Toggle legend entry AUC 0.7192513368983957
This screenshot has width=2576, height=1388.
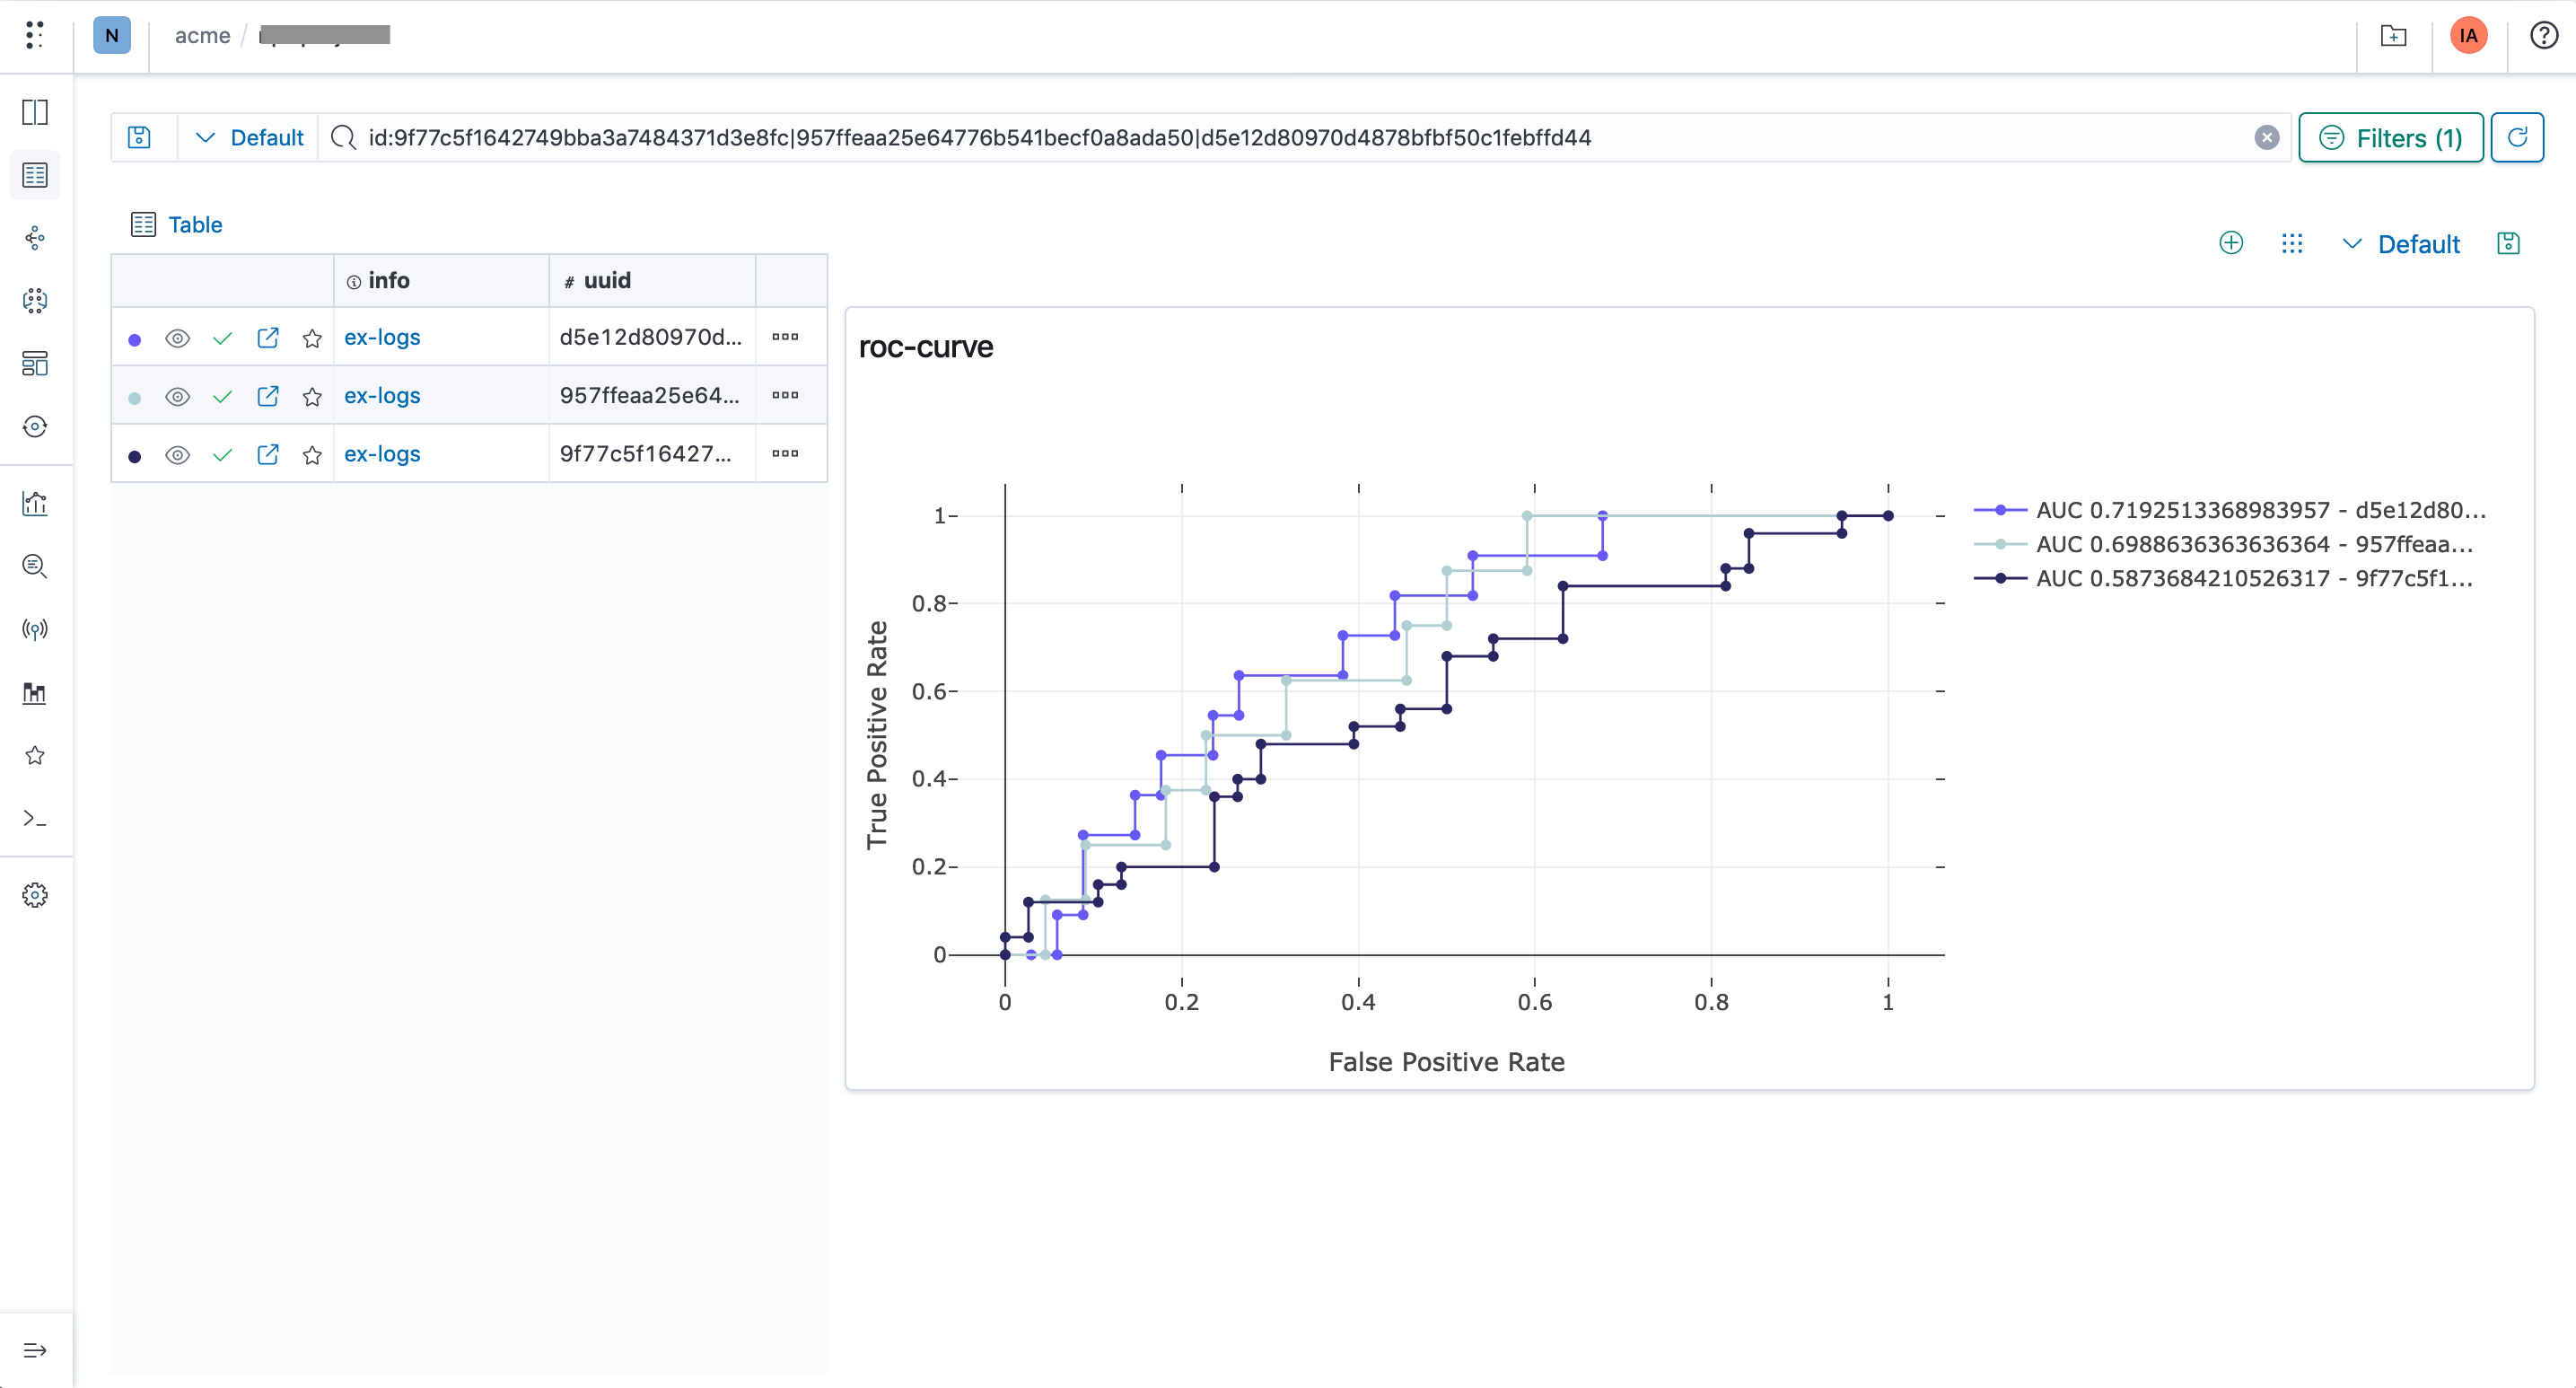click(x=2230, y=510)
